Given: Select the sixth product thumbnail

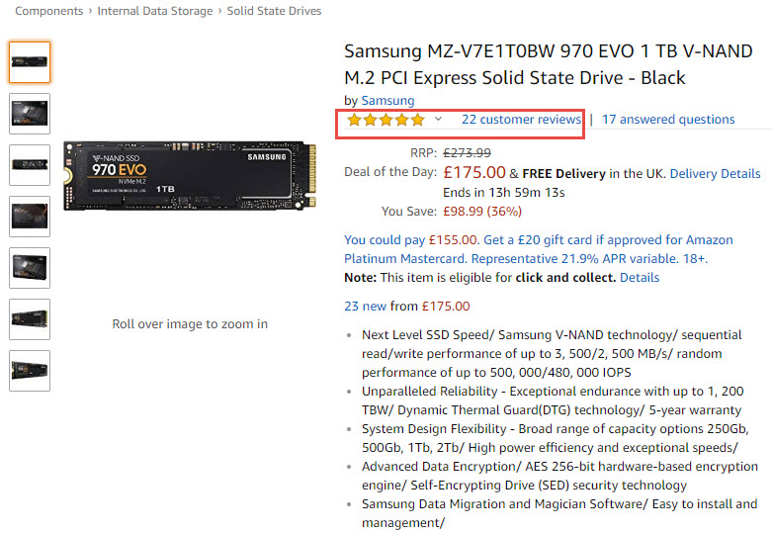Looking at the screenshot, I should [x=30, y=318].
